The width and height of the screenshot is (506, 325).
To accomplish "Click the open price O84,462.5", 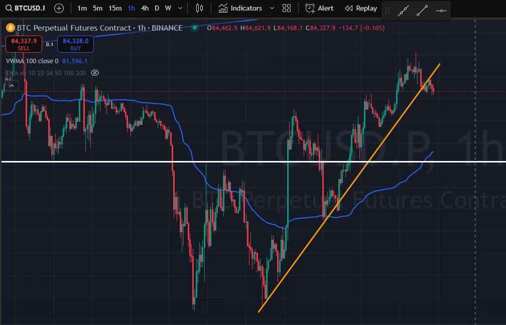I will (x=222, y=28).
